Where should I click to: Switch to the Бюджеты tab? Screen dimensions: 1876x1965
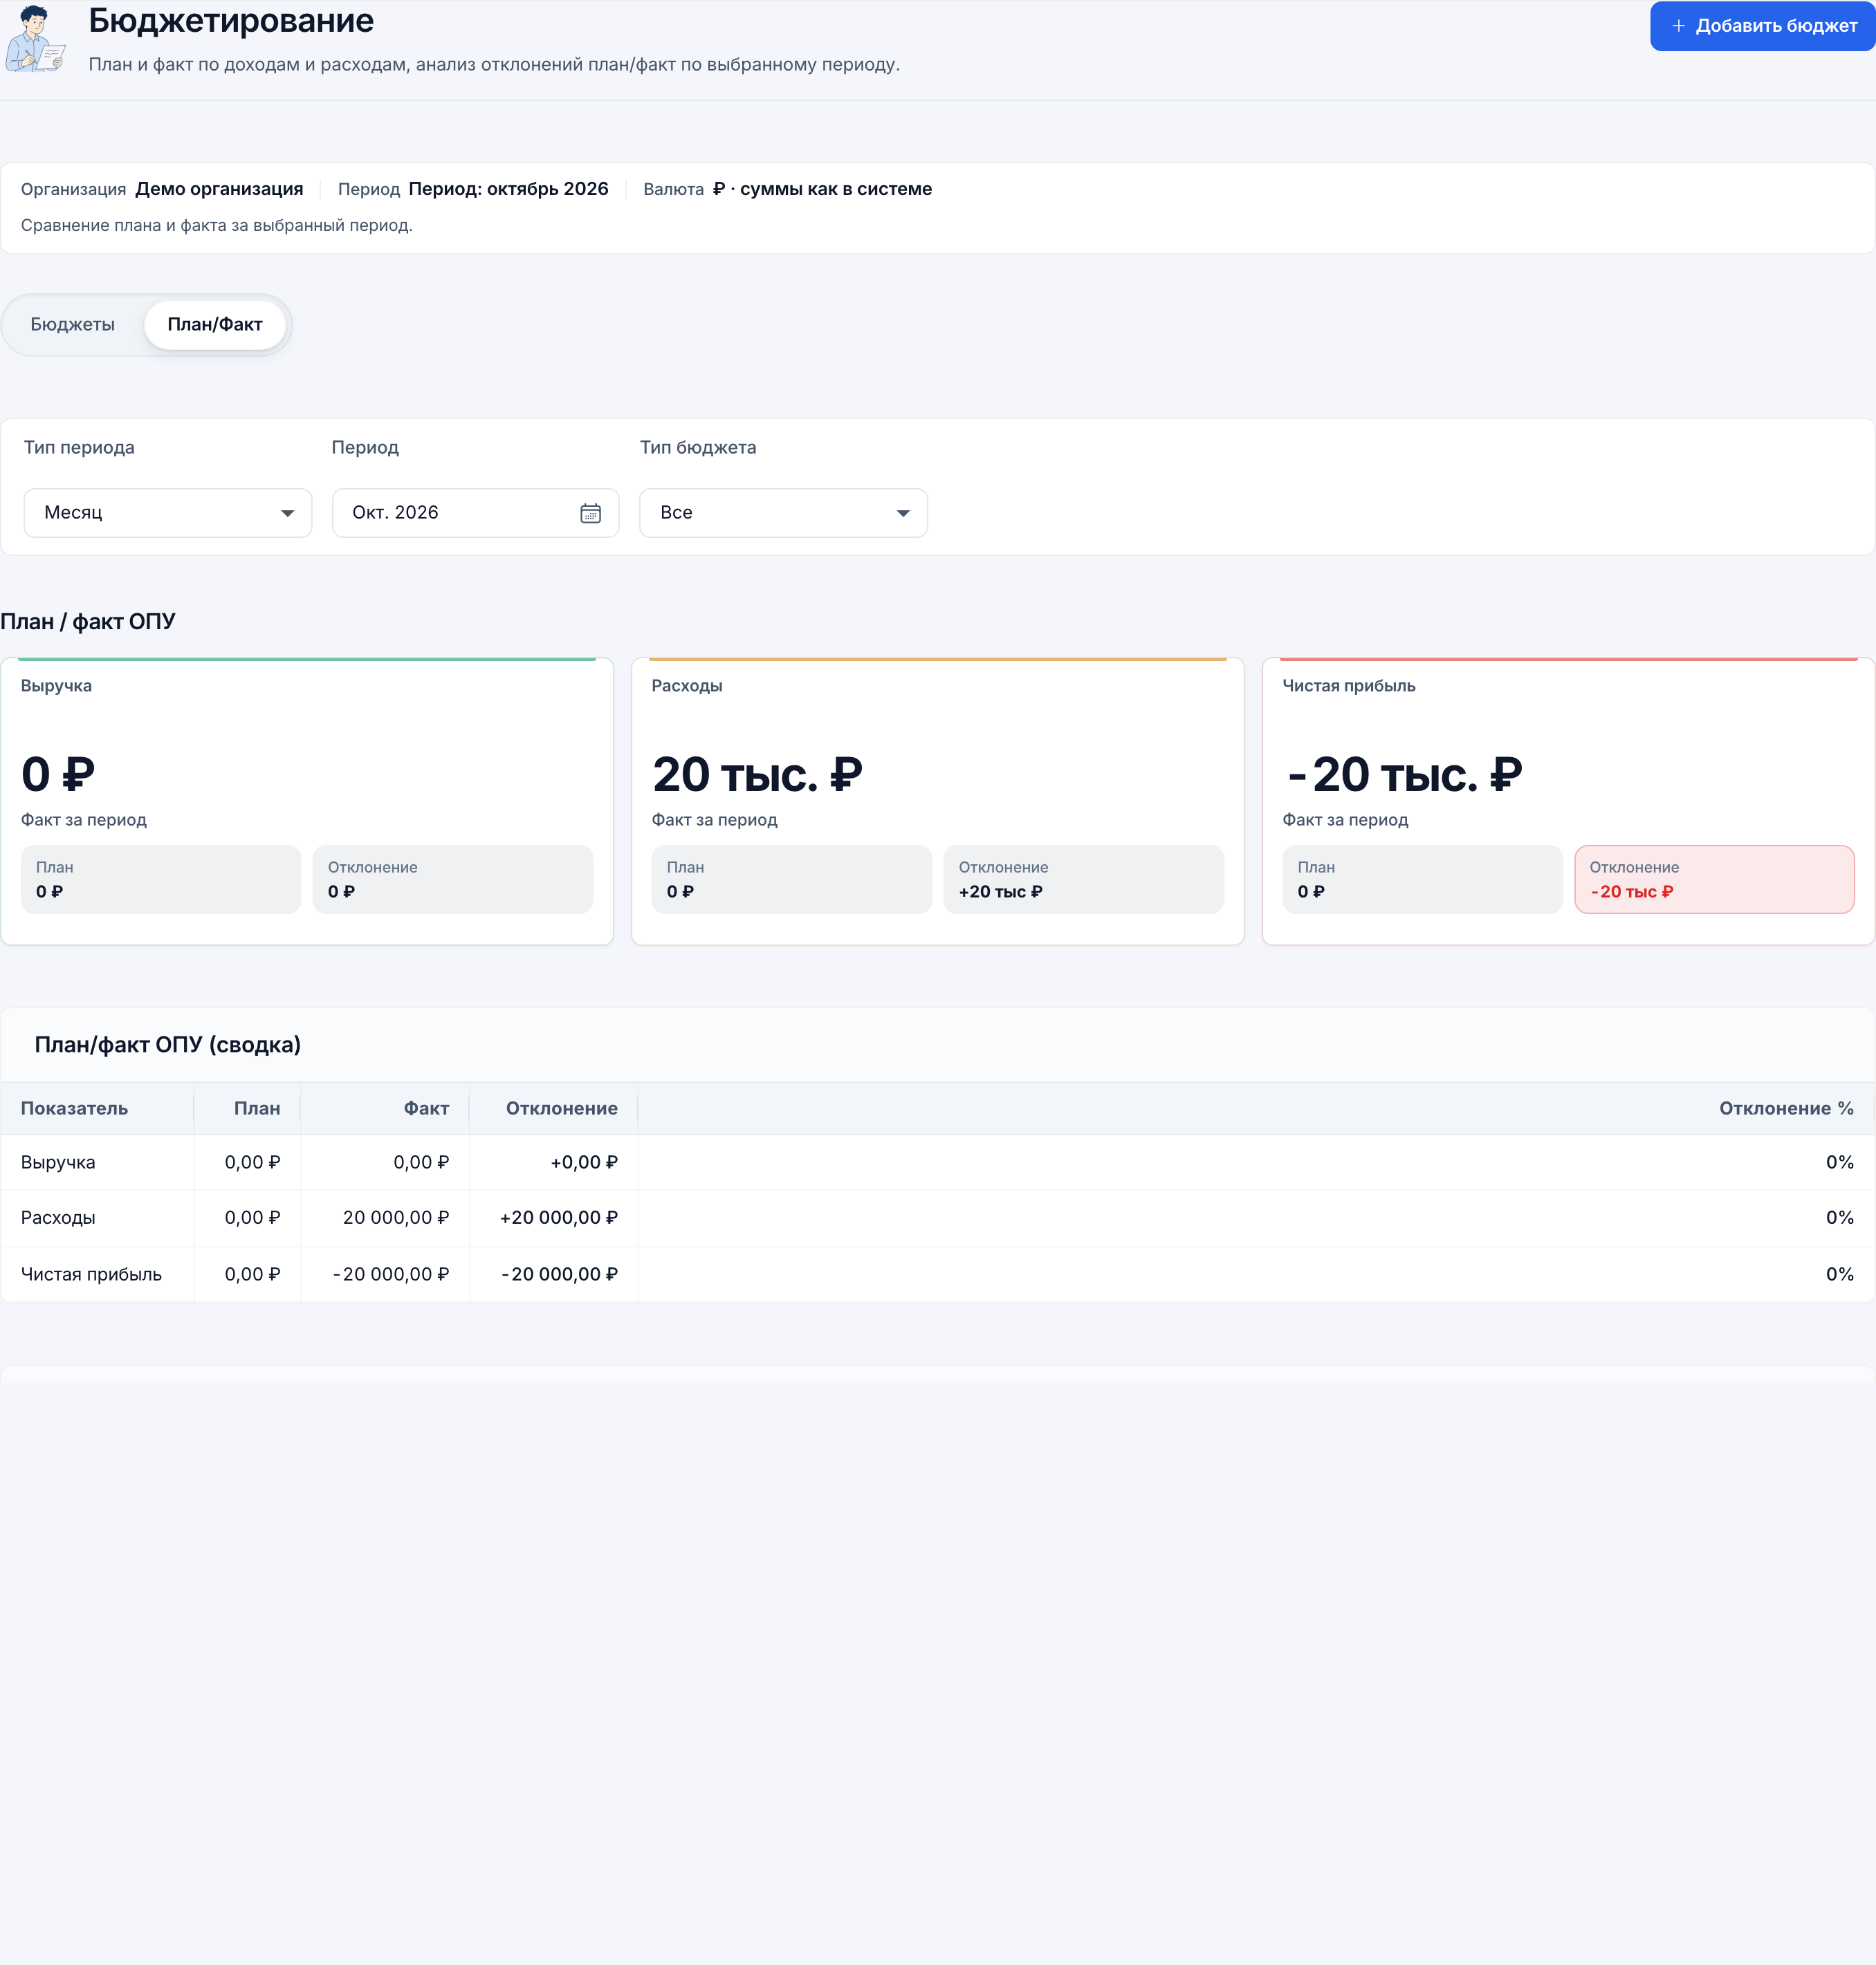click(73, 325)
